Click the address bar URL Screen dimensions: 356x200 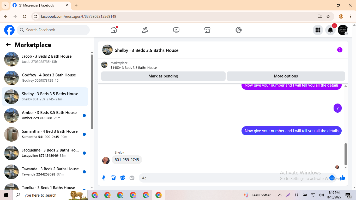pos(79,16)
